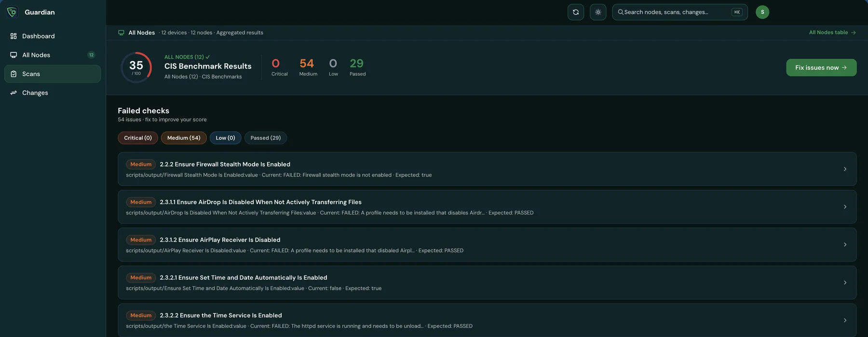Open 2.3.1.2 Ensure AirPlay Receiver title
868x337 pixels.
point(220,240)
